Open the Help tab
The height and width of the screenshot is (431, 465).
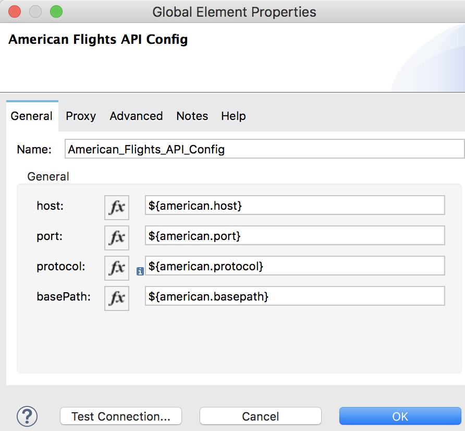tap(234, 116)
